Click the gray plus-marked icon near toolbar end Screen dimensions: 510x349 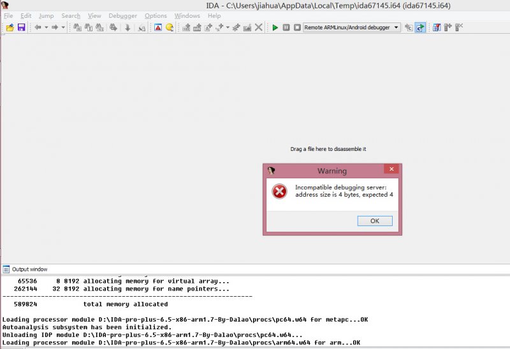tap(448, 27)
